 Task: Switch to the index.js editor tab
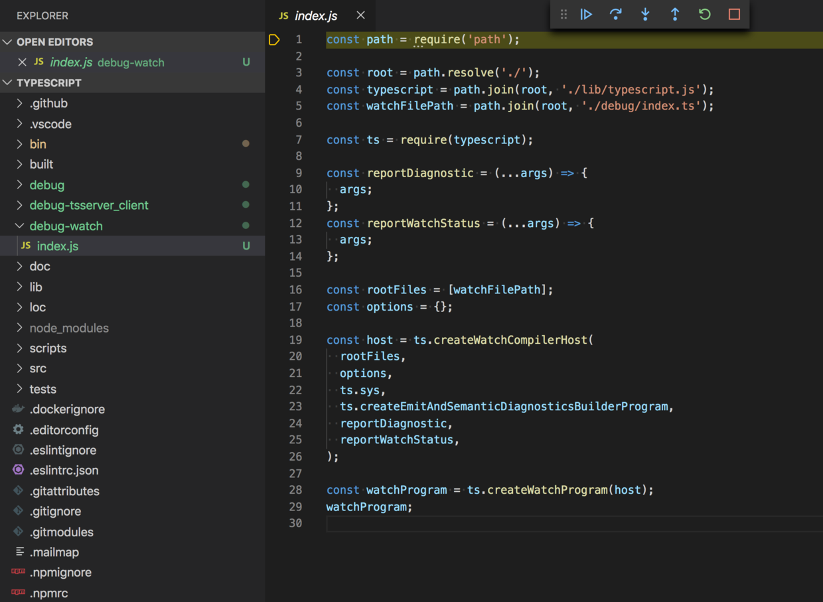(x=317, y=15)
